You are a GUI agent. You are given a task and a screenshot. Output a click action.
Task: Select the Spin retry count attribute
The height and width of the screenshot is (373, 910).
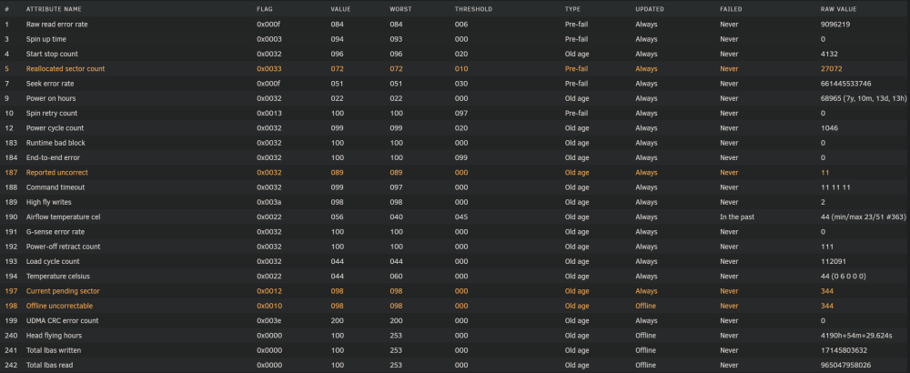52,113
